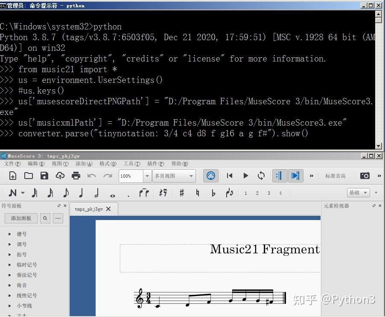This screenshot has height=317, width=385.
Task: Save the score to the cloud
Action: [x=60, y=176]
